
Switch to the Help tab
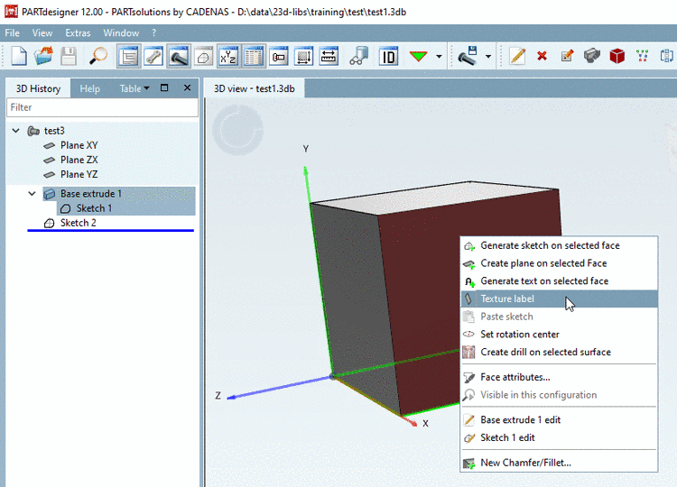pos(89,88)
